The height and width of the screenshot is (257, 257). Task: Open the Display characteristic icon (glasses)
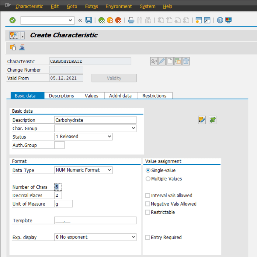154,61
